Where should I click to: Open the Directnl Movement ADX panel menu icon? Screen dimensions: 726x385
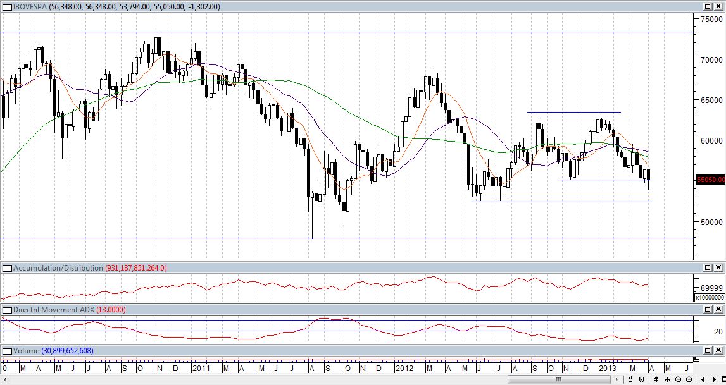(6, 310)
